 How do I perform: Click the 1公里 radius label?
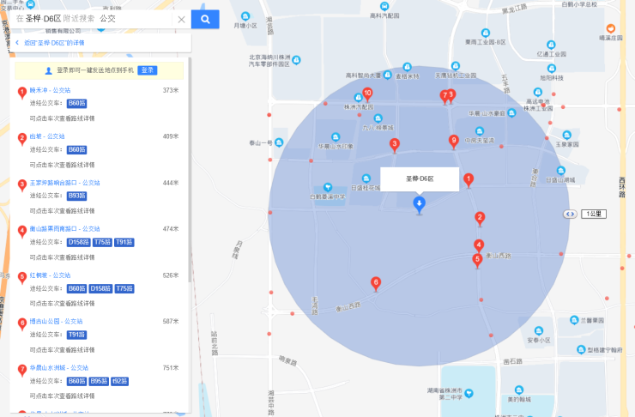point(594,215)
